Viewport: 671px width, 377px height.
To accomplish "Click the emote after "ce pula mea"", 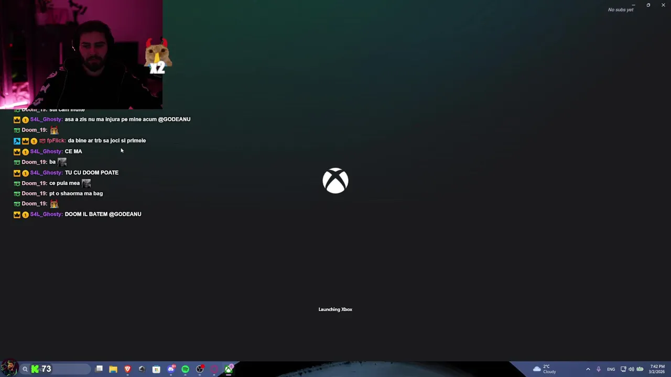I will 86,183.
